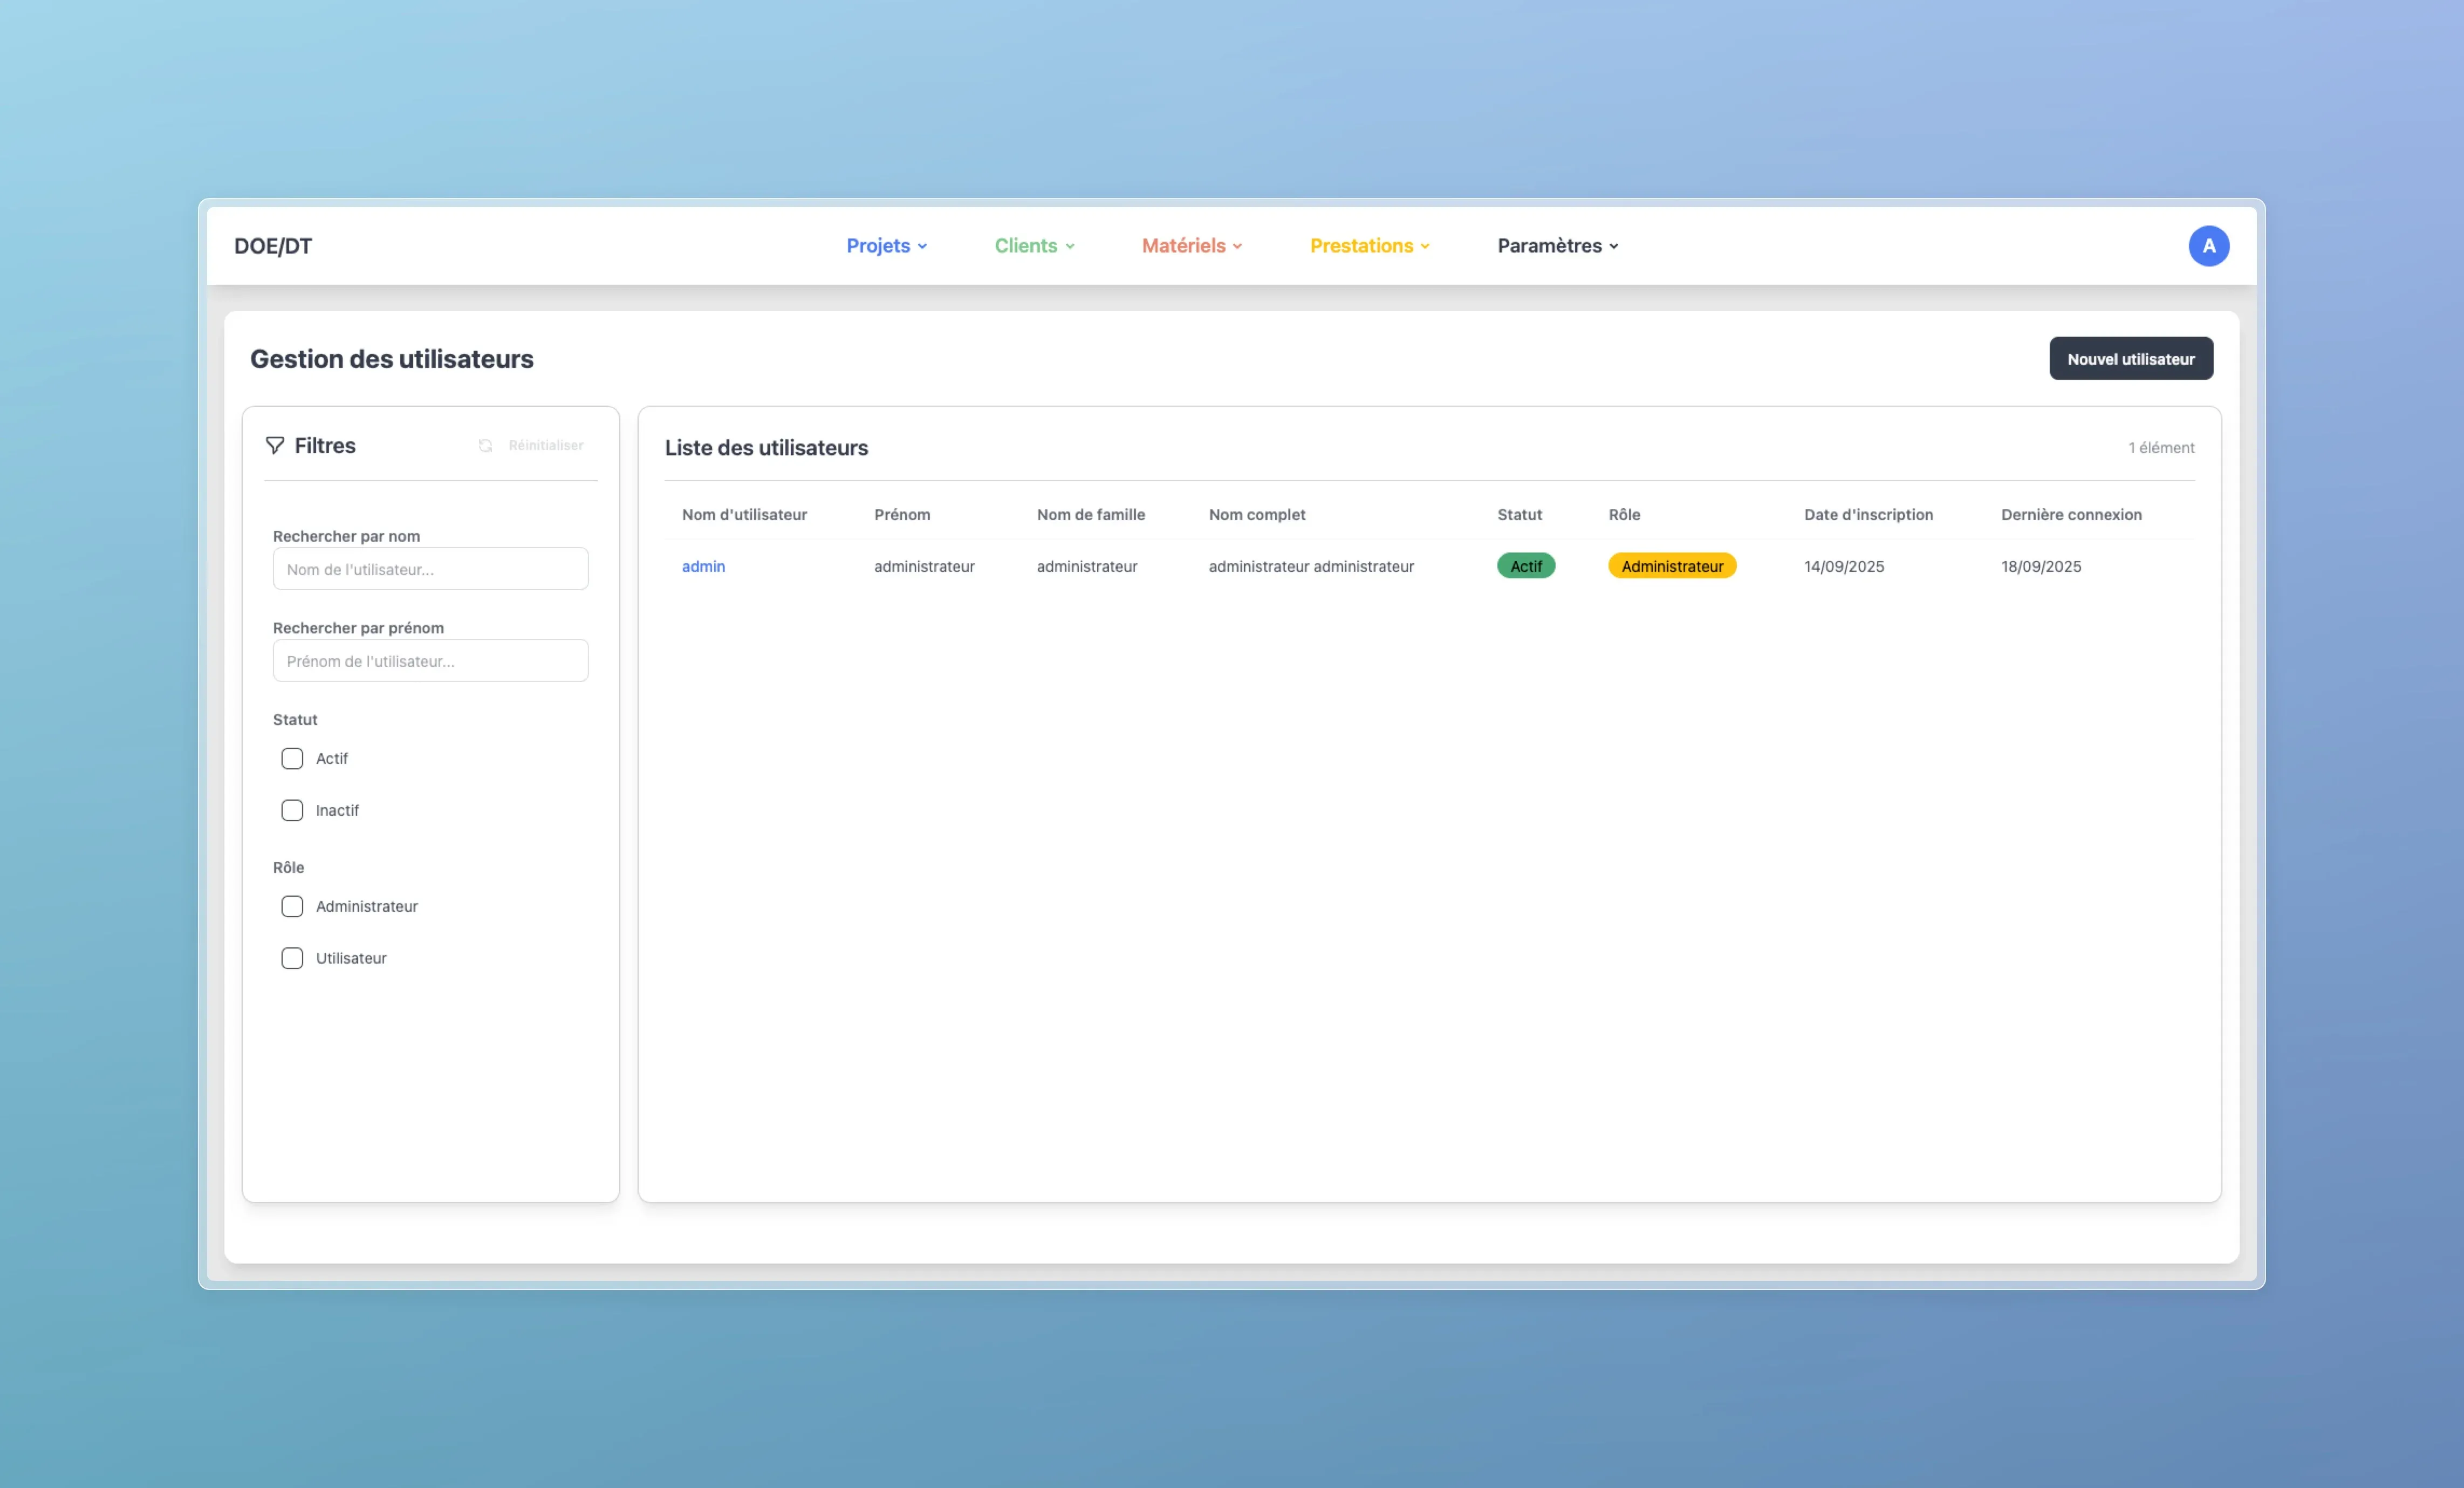Open the Clients dropdown menu

click(1034, 246)
